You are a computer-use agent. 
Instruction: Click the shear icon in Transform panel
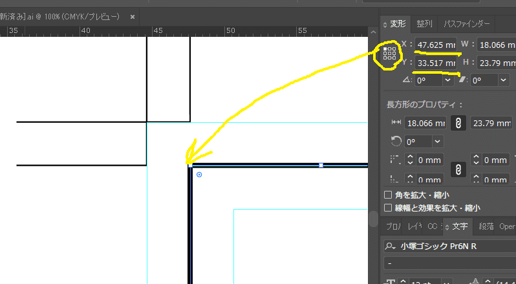[x=463, y=80]
